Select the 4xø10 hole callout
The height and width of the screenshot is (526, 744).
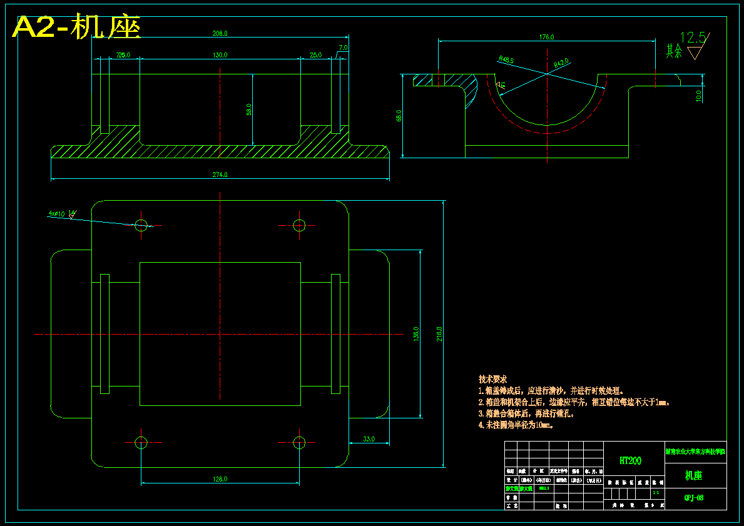56,214
